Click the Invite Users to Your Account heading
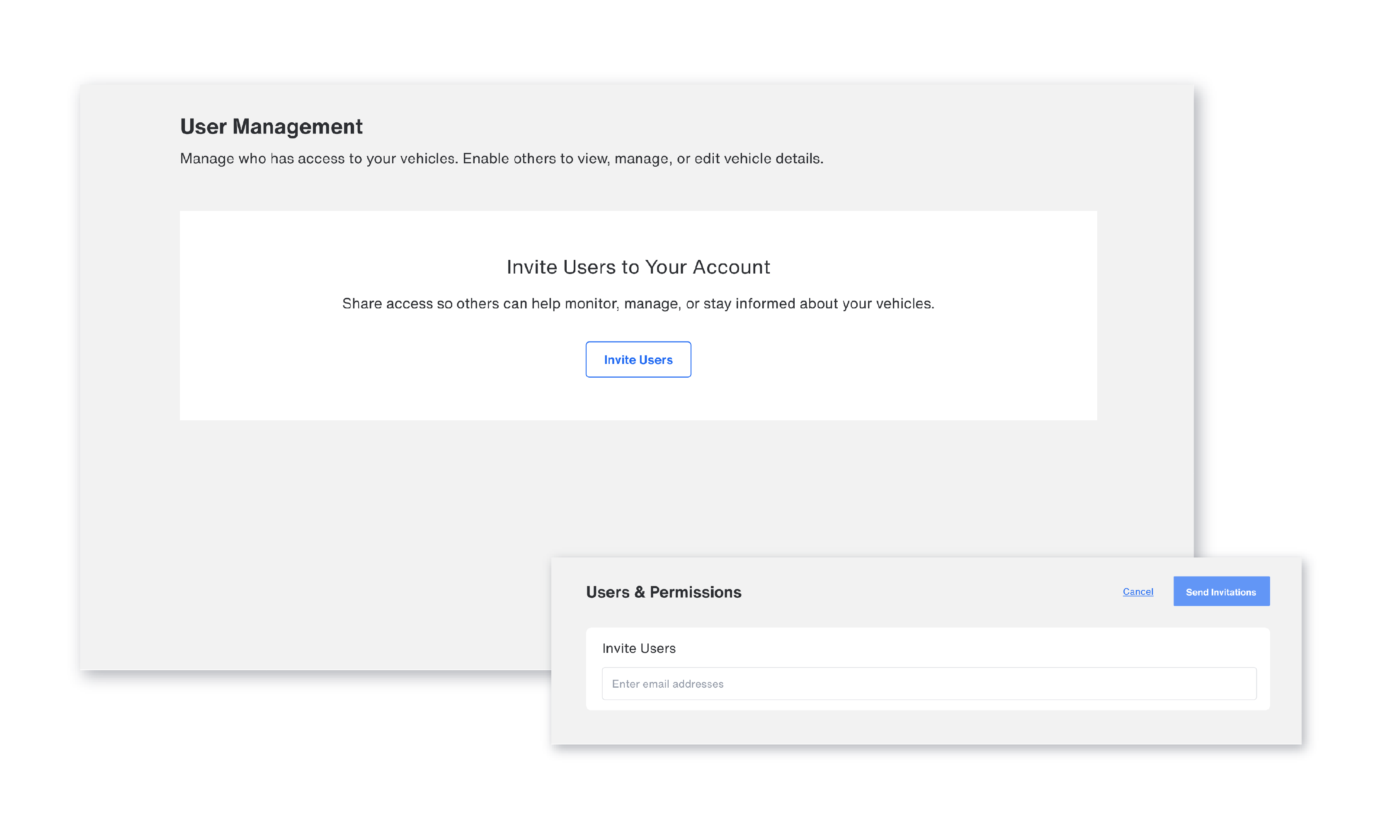Screen dimensions: 1382x829 [638, 267]
